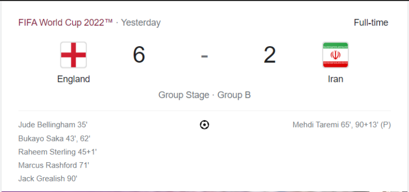The image size is (409, 192).
Task: Select scorer Marcus Rashford 71'
Action: tap(54, 165)
